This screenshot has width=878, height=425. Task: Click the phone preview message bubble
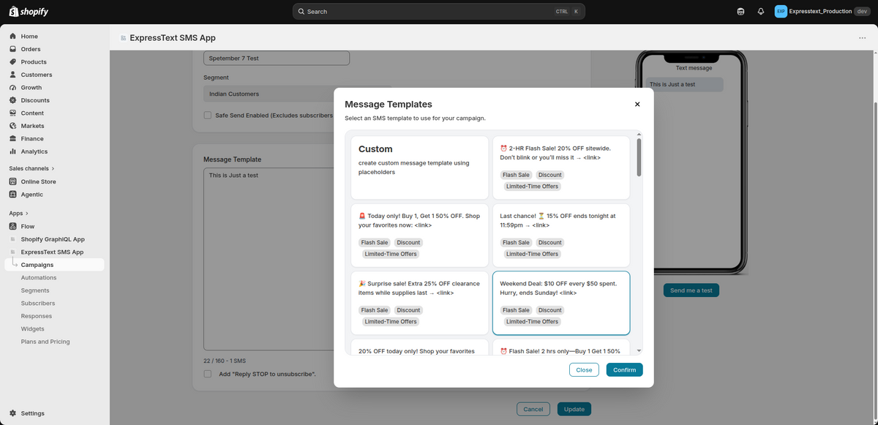coord(684,85)
